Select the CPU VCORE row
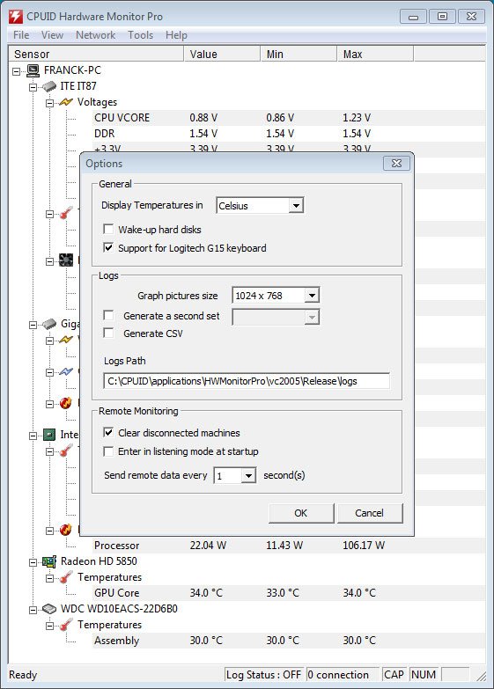The height and width of the screenshot is (689, 494). (288, 118)
